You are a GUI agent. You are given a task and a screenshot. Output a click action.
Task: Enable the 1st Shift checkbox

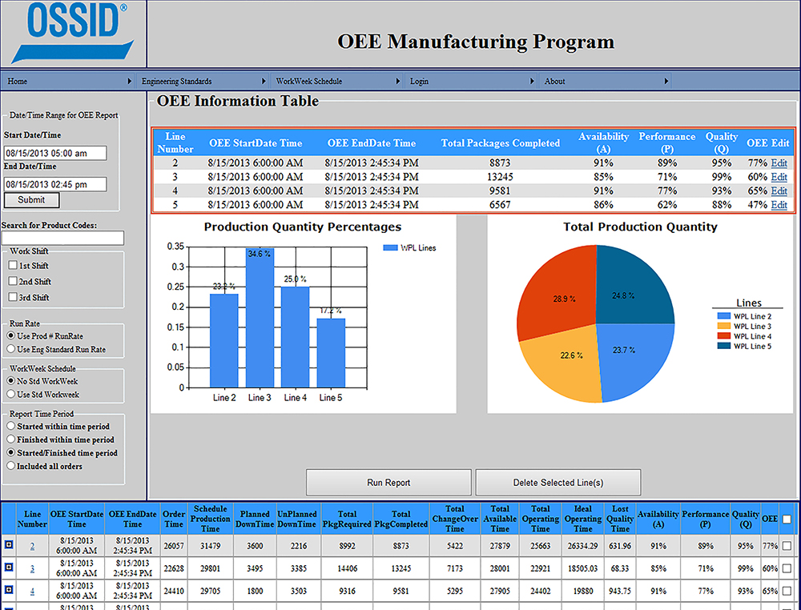click(13, 266)
